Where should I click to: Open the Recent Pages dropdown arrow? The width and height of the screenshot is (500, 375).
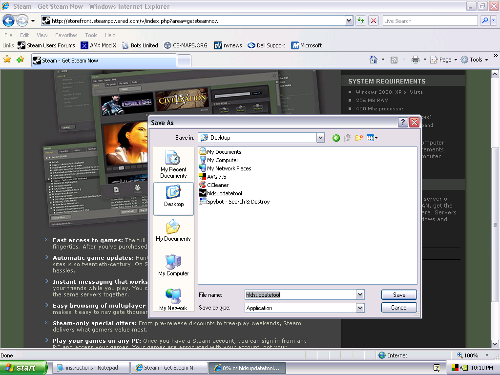33,21
